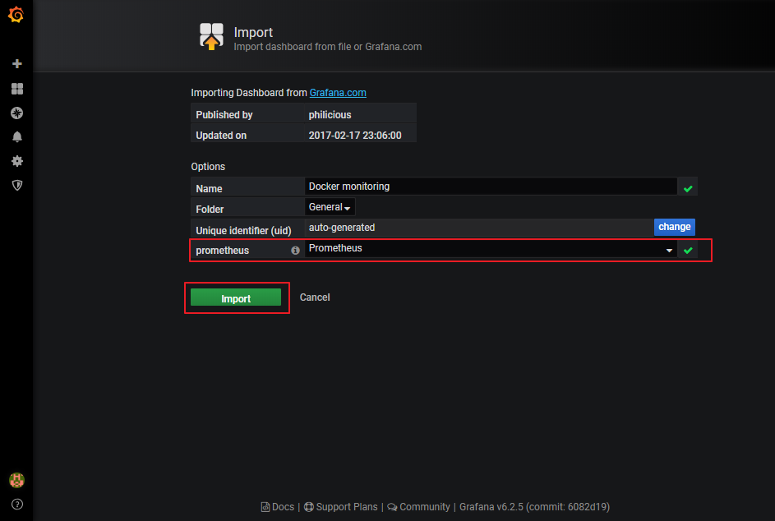Open the Alerting bell icon

[x=16, y=137]
